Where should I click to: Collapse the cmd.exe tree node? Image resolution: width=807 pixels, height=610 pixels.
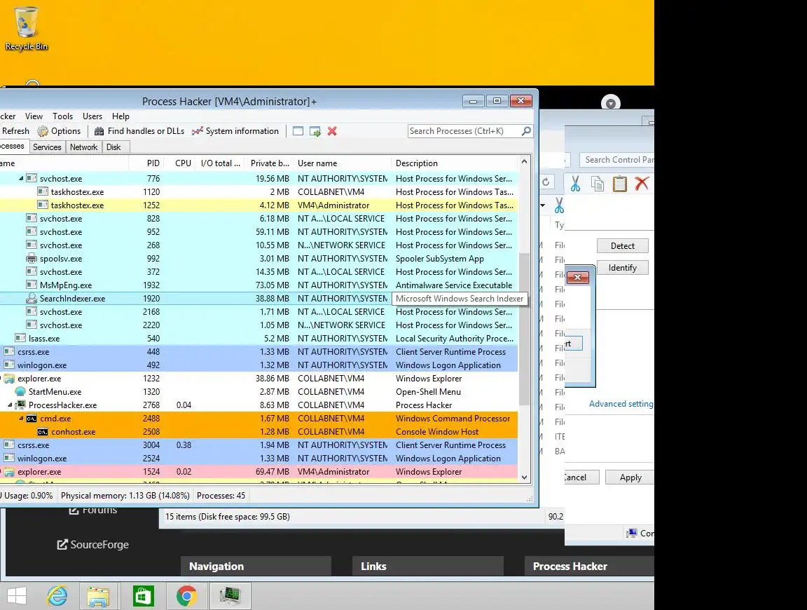[21, 419]
